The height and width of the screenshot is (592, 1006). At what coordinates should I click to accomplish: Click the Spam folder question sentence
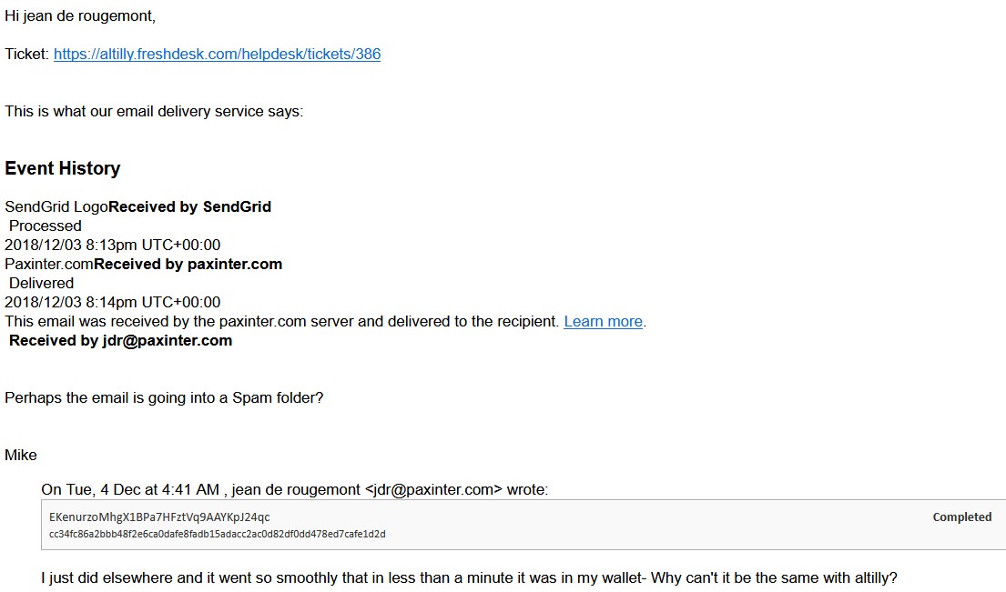pyautogui.click(x=164, y=398)
